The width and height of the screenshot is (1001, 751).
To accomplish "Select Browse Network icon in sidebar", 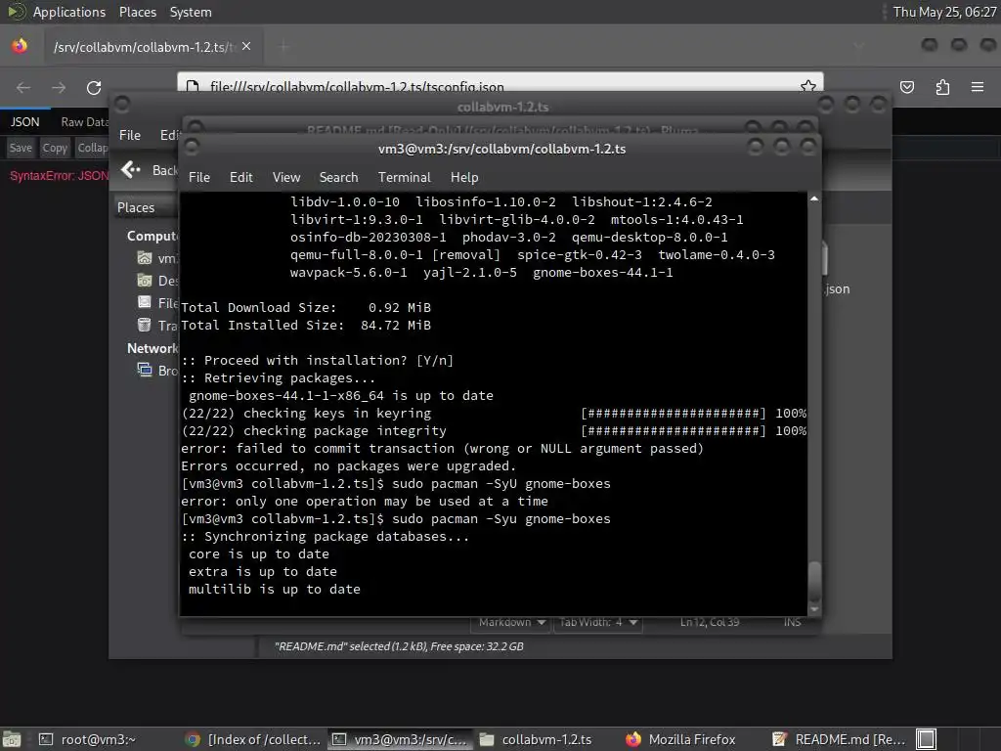I will click(145, 370).
